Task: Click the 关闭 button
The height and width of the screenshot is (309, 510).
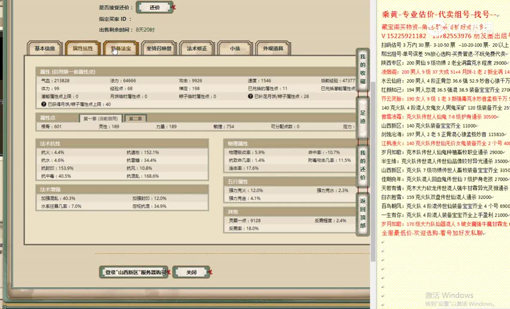Action: (191, 272)
